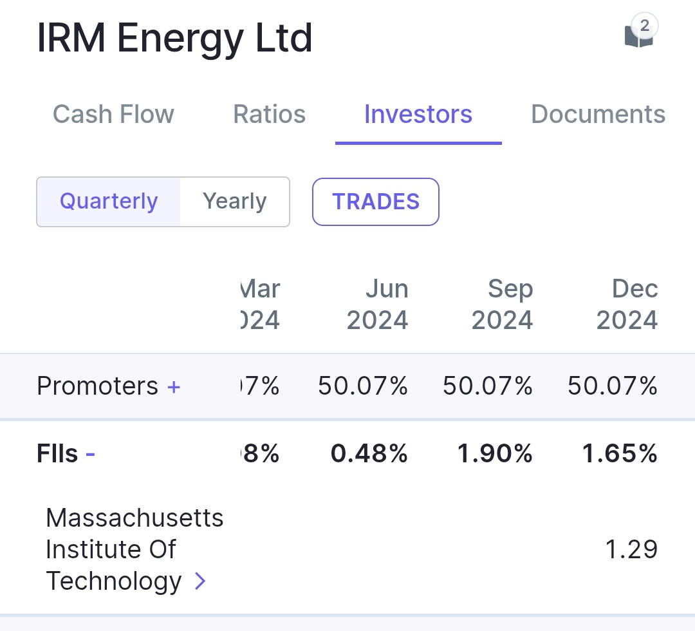
Task: Click the Dec 2024 column header
Action: 627,305
